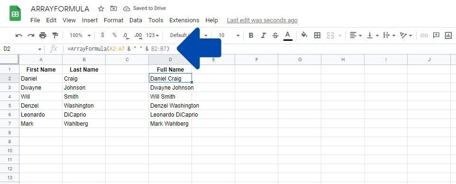Open the Edit menu

tap(51, 20)
